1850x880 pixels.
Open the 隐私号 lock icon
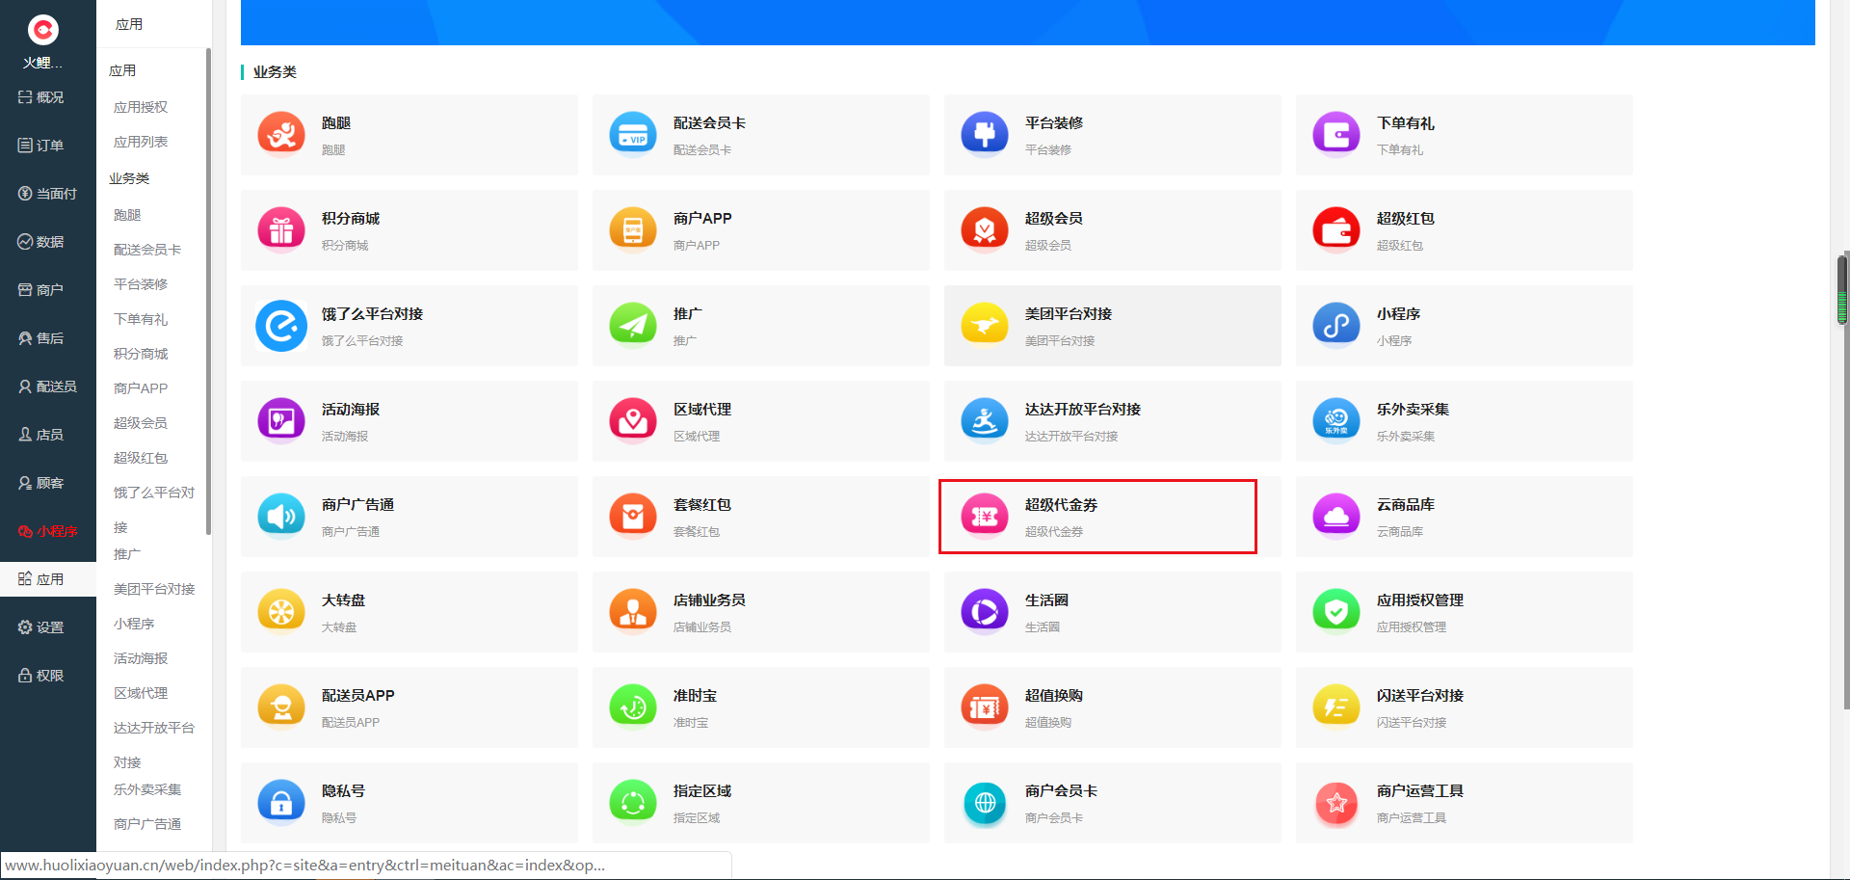pyautogui.click(x=281, y=802)
